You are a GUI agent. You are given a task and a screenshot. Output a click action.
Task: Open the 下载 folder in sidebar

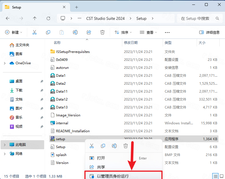point(19,90)
